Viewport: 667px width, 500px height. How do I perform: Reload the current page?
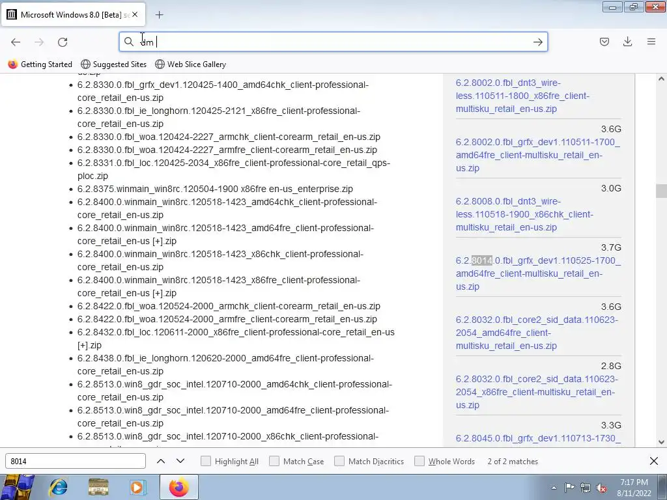point(63,42)
